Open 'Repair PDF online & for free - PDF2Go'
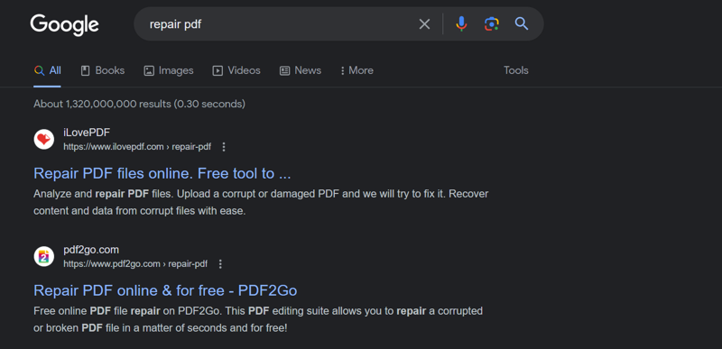The image size is (722, 349). (x=165, y=290)
